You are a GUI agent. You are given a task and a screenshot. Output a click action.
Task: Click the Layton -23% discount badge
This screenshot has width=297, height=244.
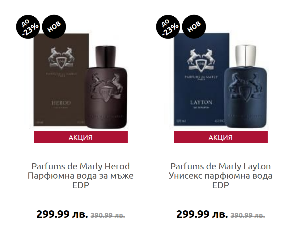168,27
